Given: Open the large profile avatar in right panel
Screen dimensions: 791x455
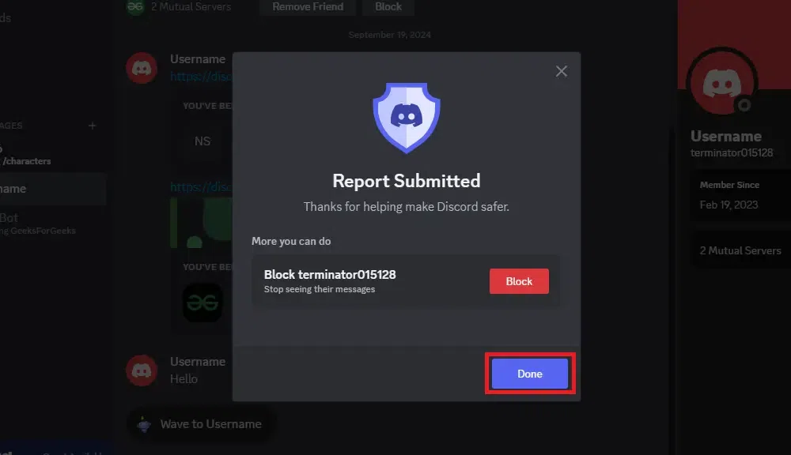Looking at the screenshot, I should point(722,83).
